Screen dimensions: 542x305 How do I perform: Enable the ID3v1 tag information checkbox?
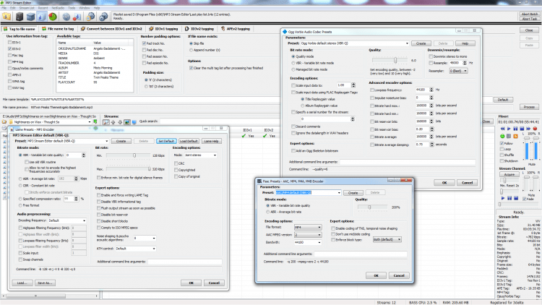click(9, 43)
